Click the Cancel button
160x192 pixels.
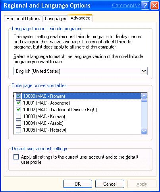pos(110,184)
